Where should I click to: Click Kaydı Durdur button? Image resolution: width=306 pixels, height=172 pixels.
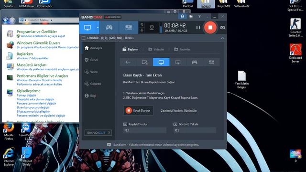[x=138, y=110]
